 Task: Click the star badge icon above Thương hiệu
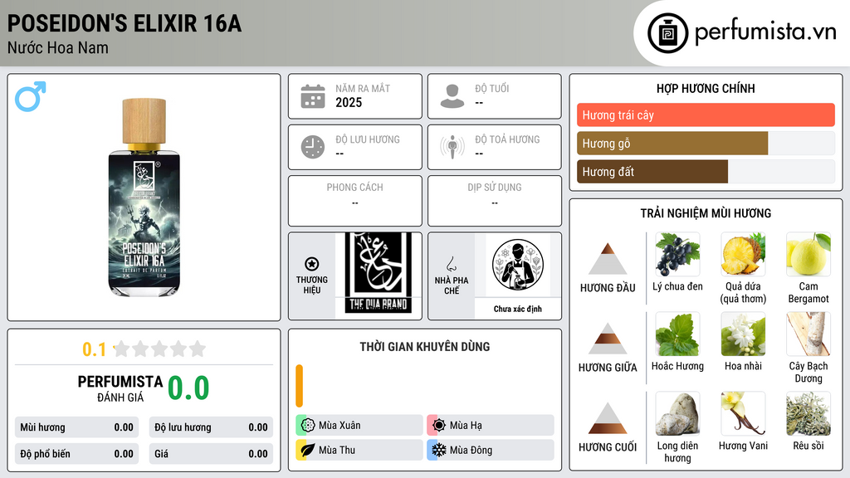(x=312, y=264)
